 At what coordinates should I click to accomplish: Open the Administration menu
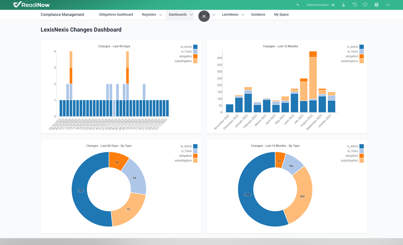(317, 5)
